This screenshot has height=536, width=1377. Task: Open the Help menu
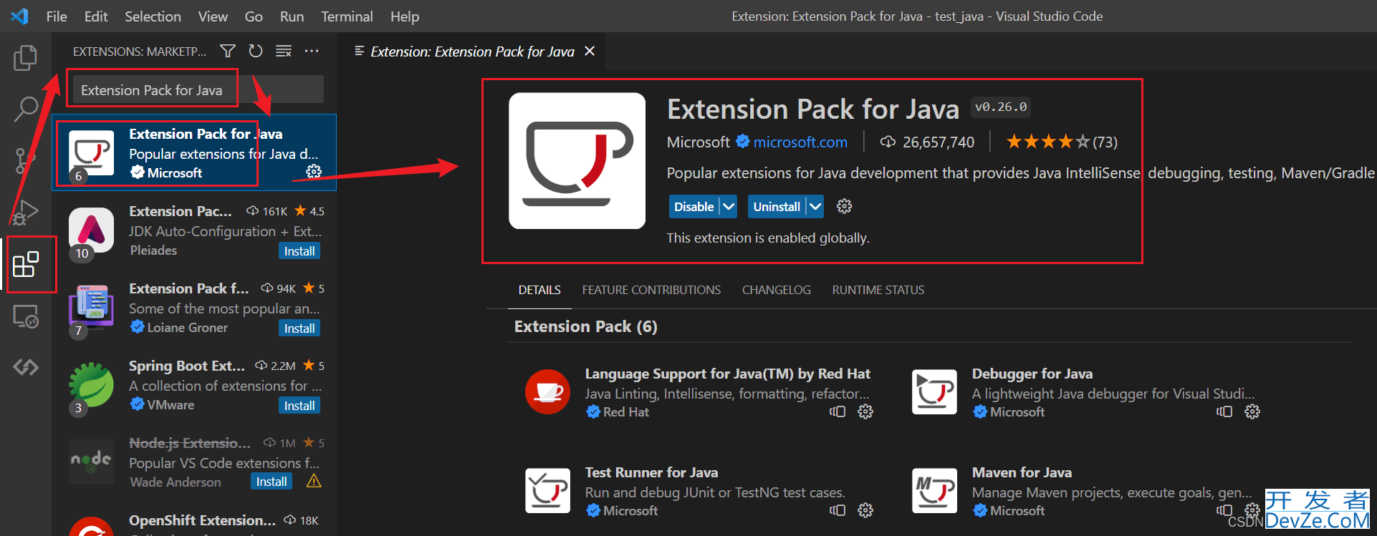coord(405,16)
